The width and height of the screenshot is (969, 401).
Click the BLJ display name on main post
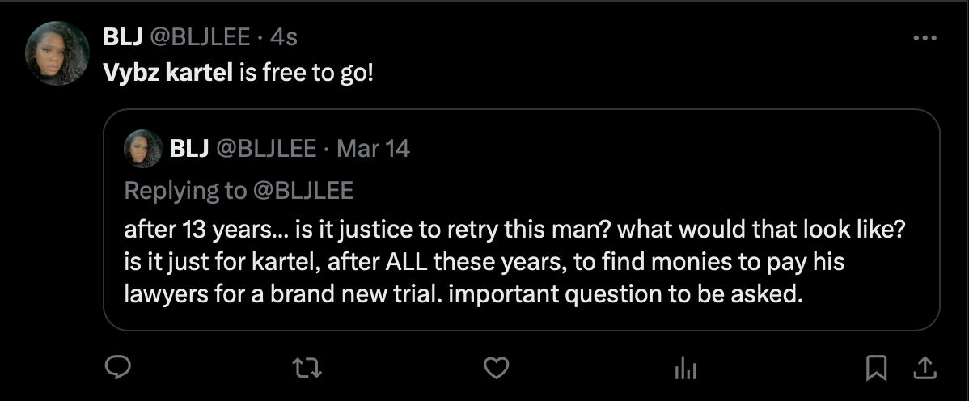click(121, 36)
